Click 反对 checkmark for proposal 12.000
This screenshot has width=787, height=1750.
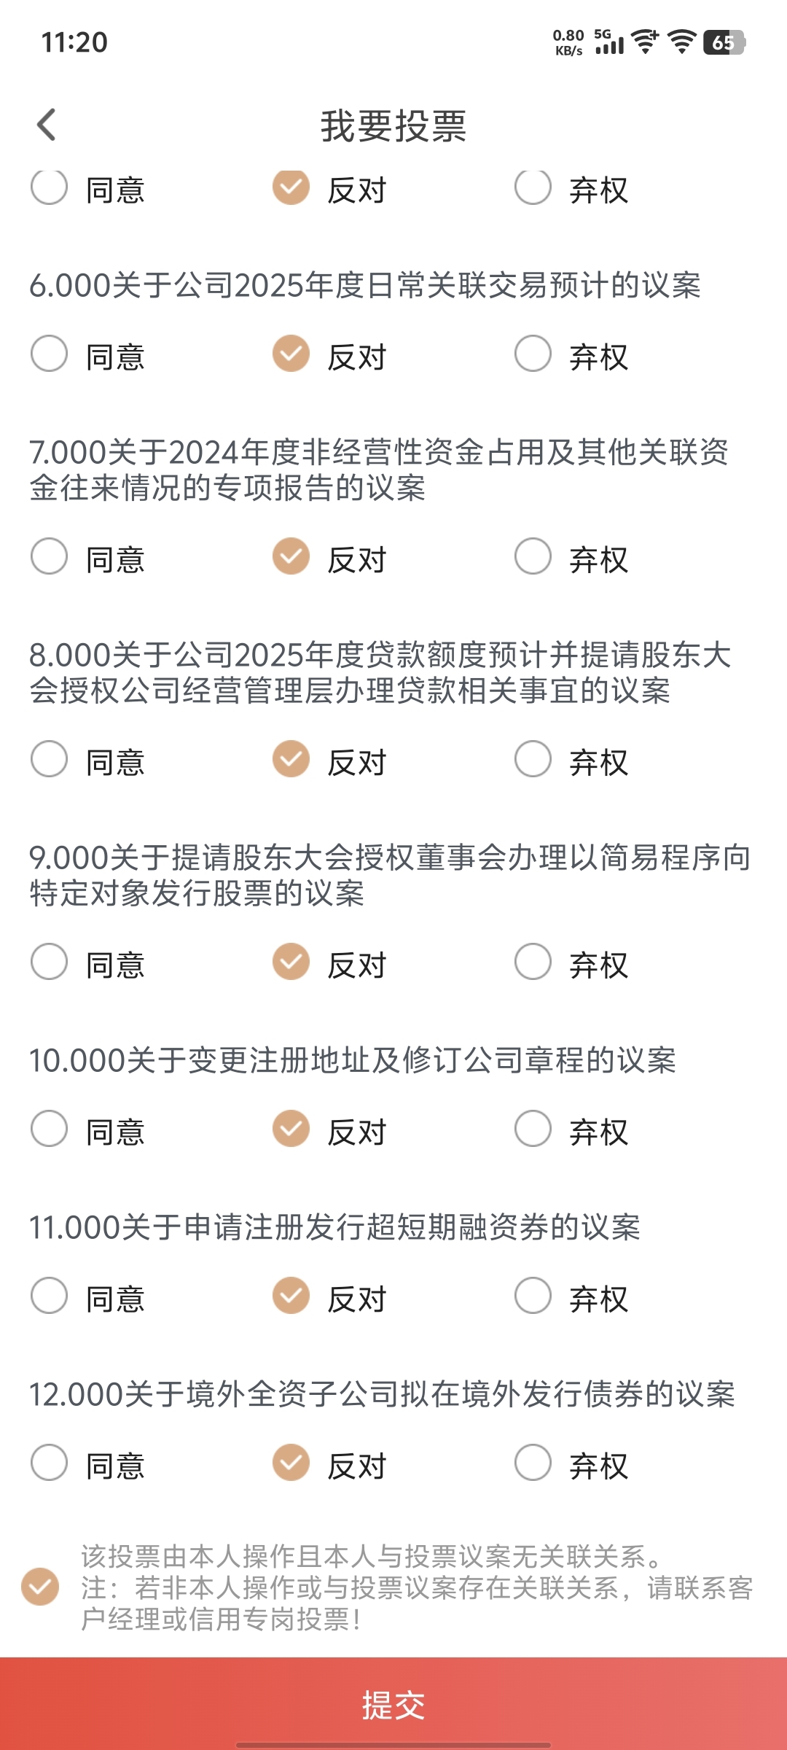[x=291, y=1463]
